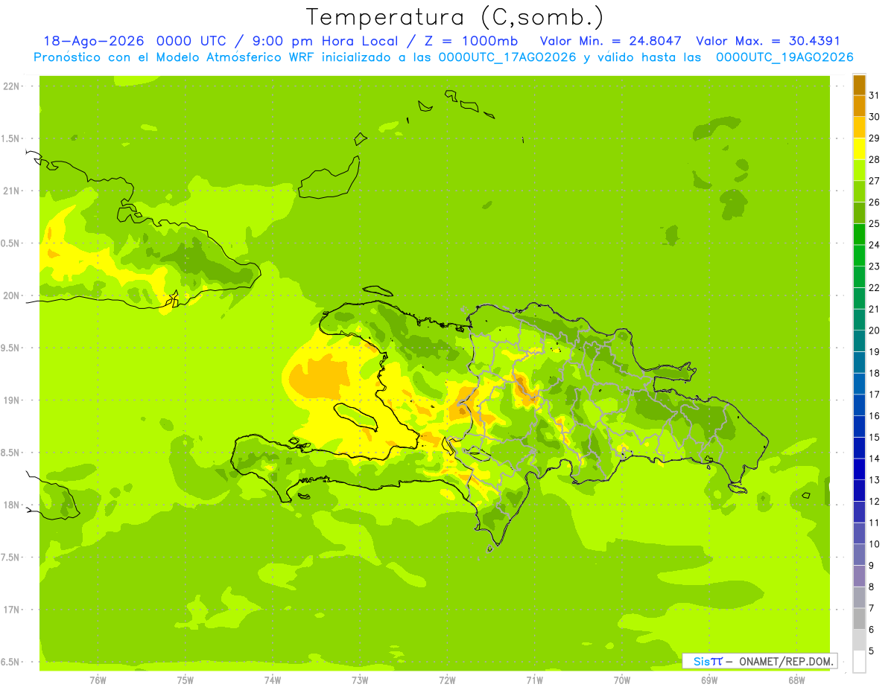Click the "0000 UTC" time in header
894x690 pixels.
(191, 41)
